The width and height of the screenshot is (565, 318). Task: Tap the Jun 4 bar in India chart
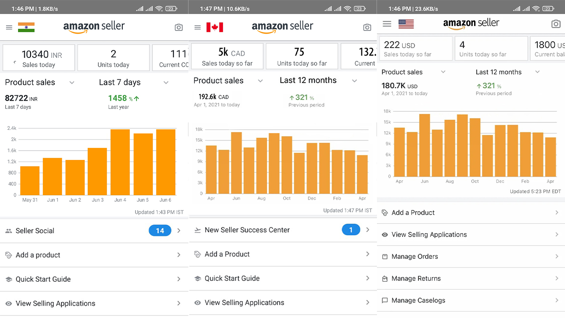coord(120,162)
